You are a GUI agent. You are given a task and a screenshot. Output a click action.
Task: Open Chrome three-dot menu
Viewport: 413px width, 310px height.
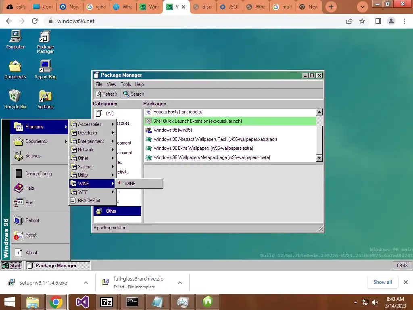pos(404,21)
